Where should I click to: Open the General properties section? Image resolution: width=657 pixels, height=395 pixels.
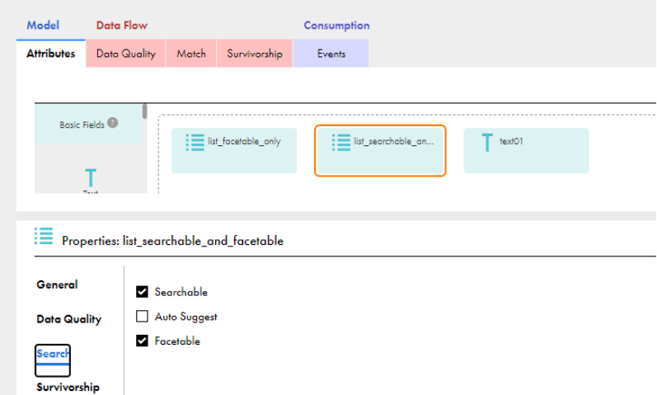tap(57, 284)
